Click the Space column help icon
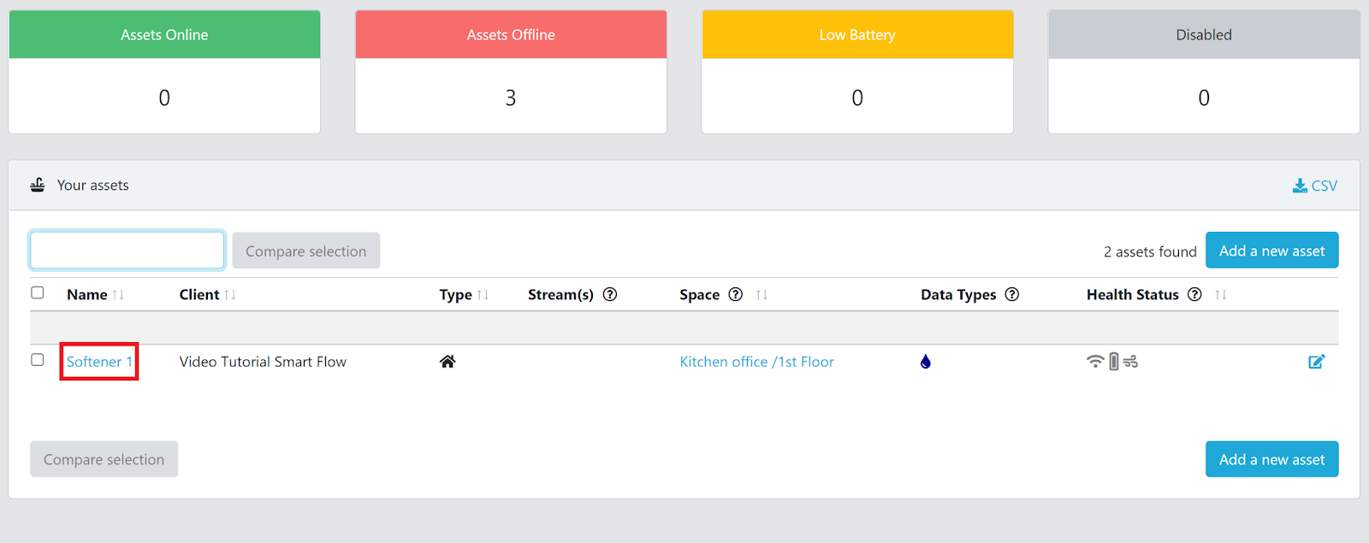Viewport: 1369px width, 543px height. click(x=735, y=294)
